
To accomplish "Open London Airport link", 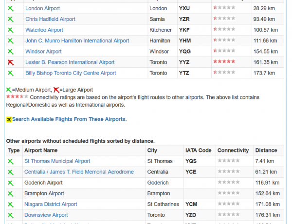I will pyautogui.click(x=42, y=8).
